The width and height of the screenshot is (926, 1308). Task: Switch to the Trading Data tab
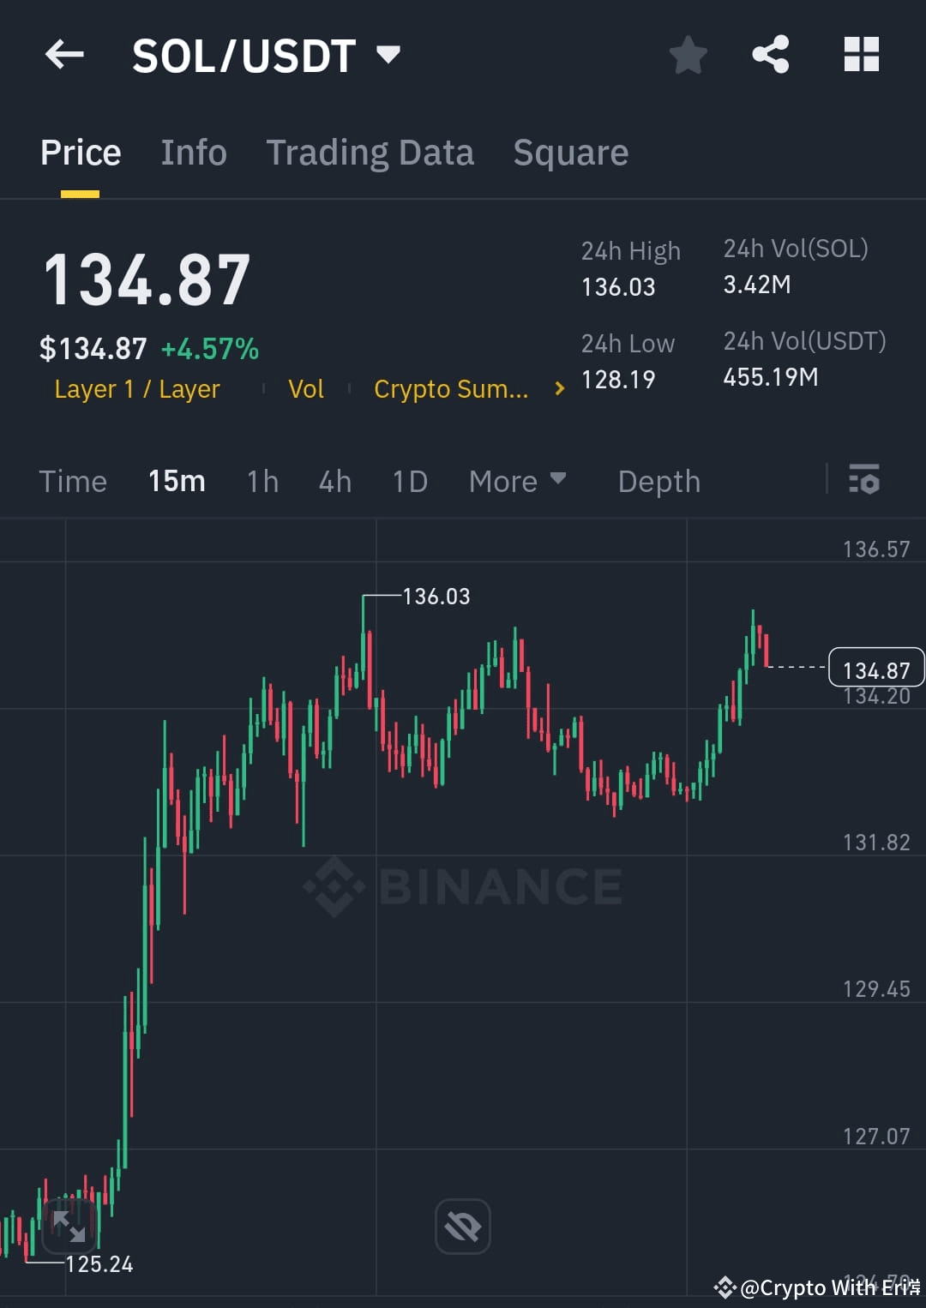[370, 152]
